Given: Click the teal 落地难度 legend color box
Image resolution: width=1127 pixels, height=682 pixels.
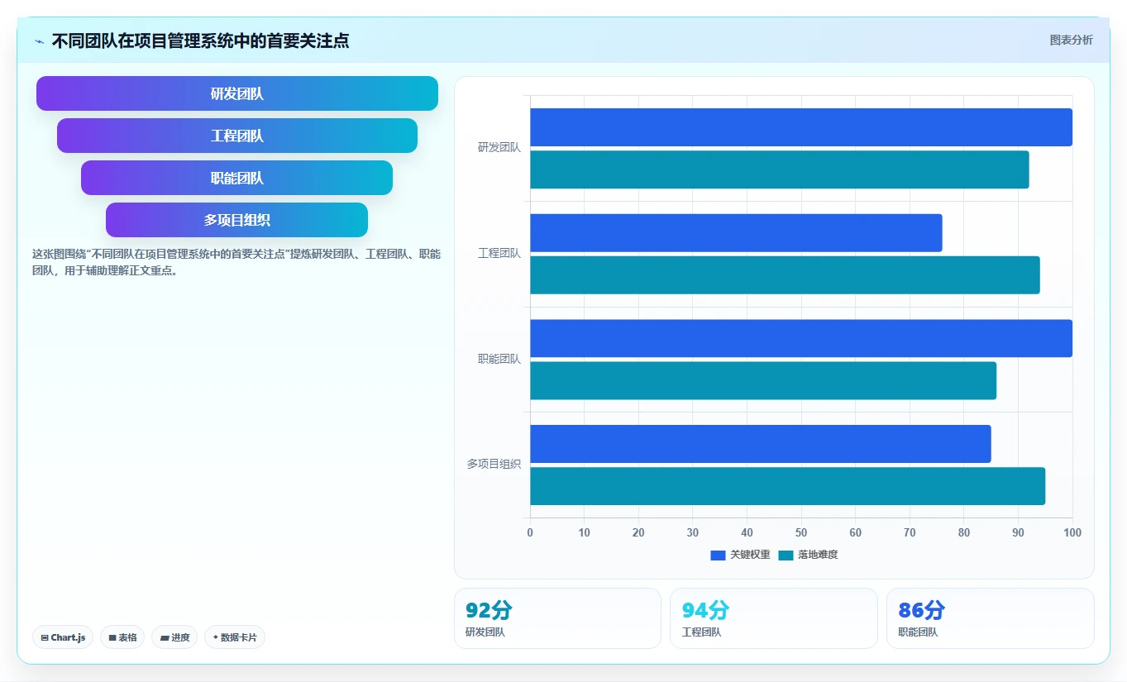Looking at the screenshot, I should click(x=786, y=556).
